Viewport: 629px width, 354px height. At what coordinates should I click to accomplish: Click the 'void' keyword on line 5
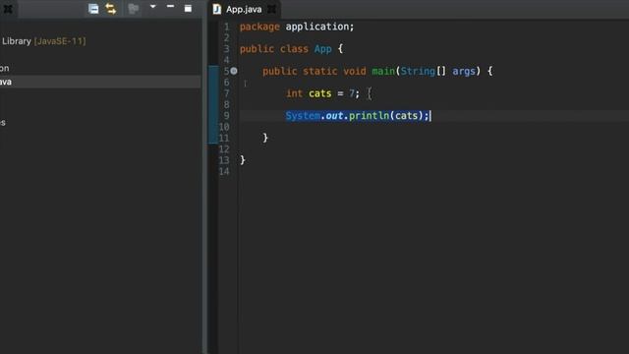[x=355, y=71]
